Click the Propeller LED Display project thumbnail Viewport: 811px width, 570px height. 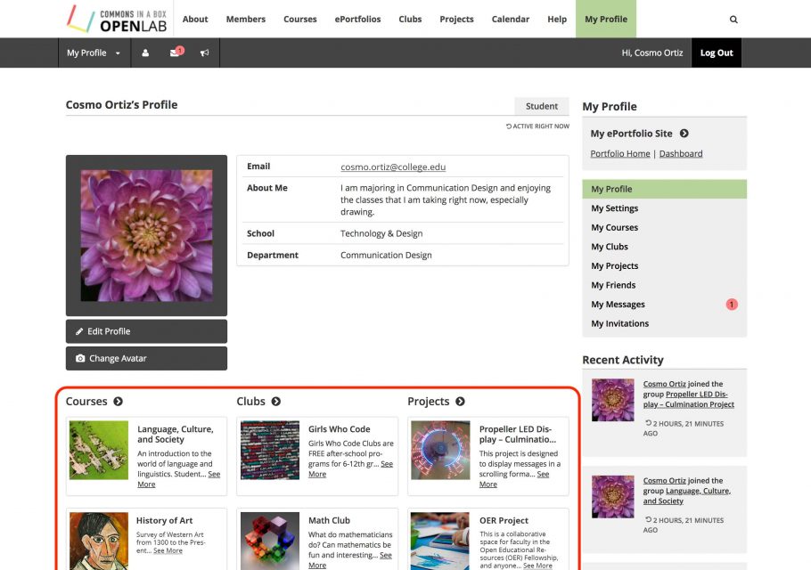coord(440,450)
